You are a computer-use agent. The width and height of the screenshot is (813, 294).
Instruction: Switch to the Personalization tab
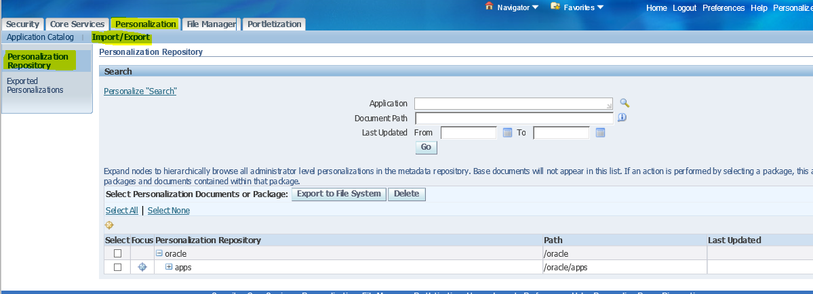(146, 24)
